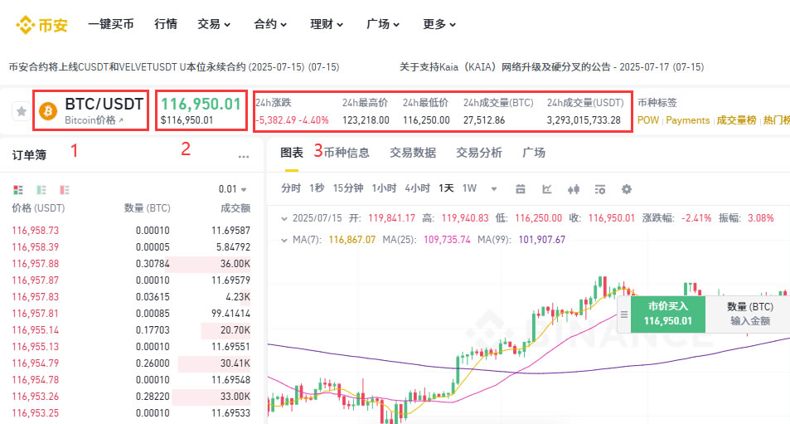This screenshot has width=790, height=424.
Task: Select the 15分钟 chart interval
Action: [348, 188]
